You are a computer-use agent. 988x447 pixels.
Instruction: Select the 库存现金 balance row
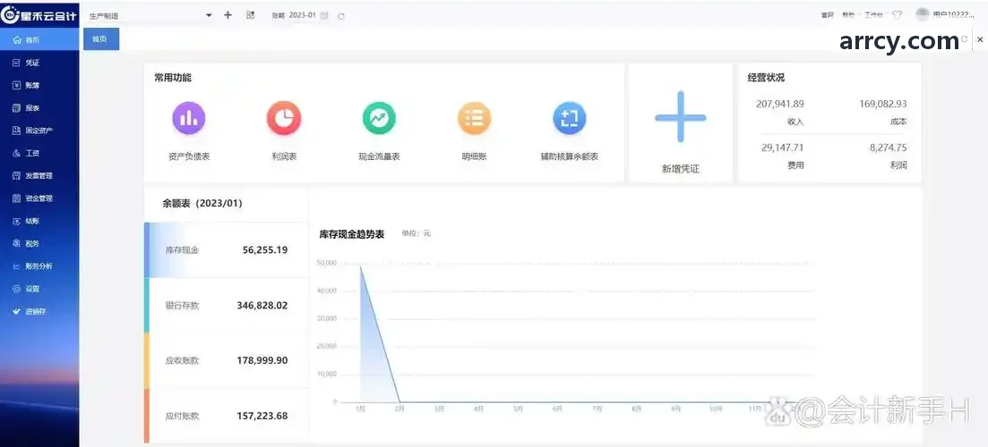pyautogui.click(x=227, y=250)
